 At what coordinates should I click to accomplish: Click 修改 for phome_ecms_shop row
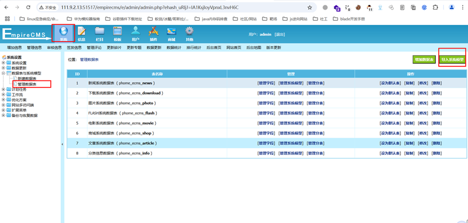pyautogui.click(x=423, y=133)
